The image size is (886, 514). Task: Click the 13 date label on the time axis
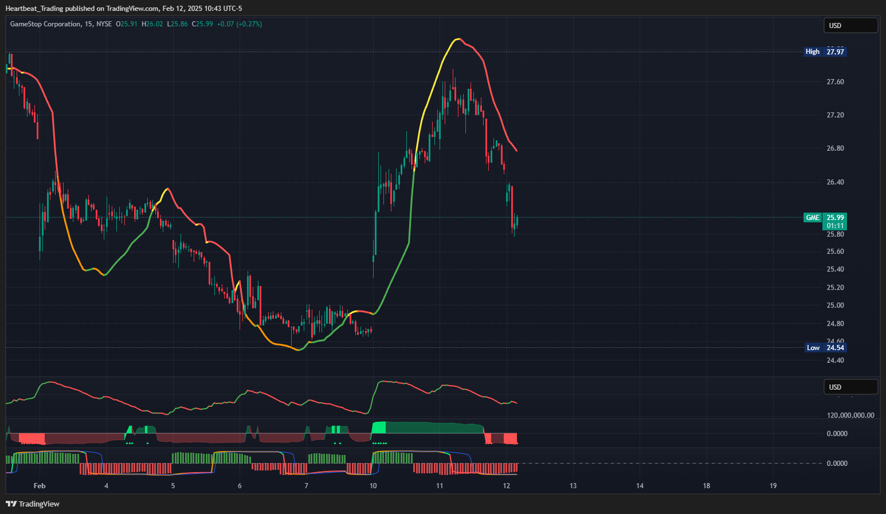[x=573, y=486]
